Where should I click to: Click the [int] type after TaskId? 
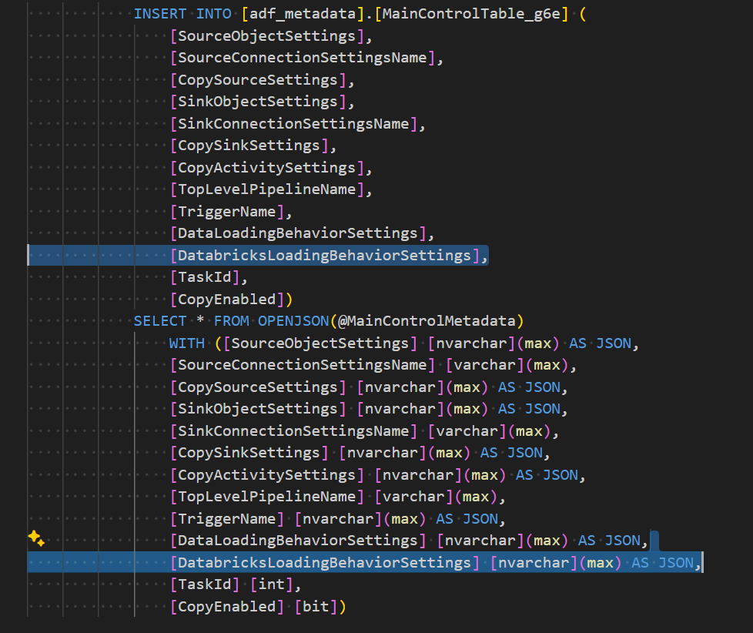(271, 584)
